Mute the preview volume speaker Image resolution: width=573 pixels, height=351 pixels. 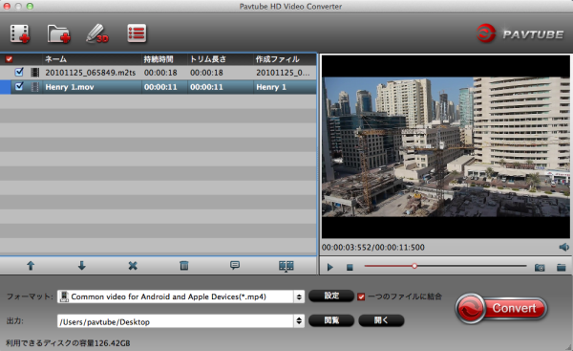[563, 247]
